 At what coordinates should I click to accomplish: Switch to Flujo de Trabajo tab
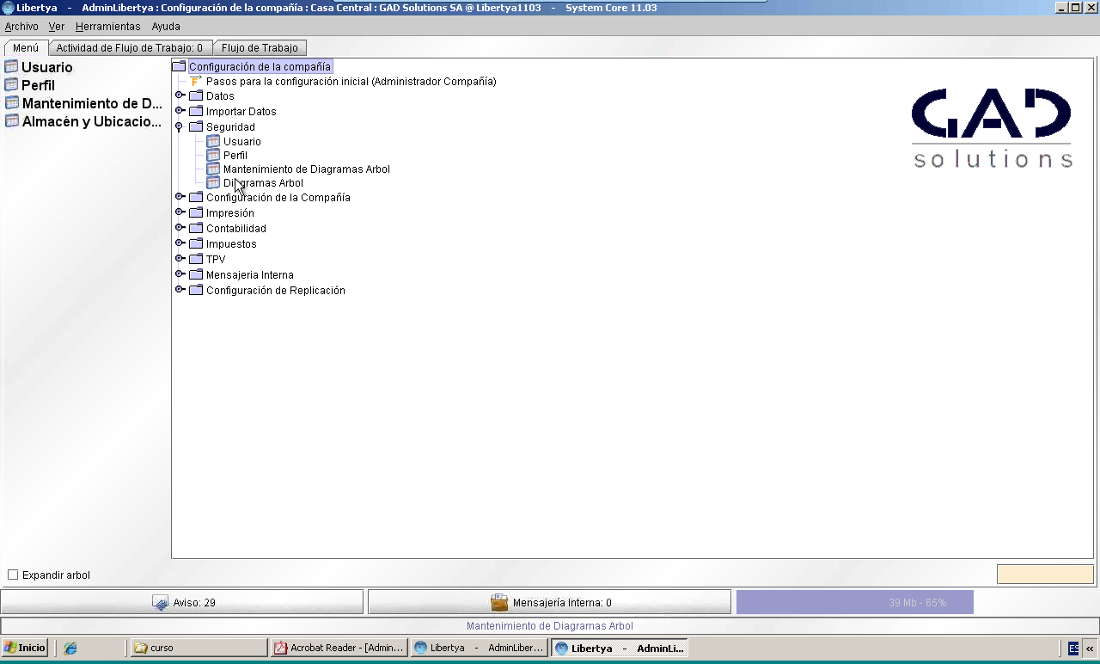[260, 48]
